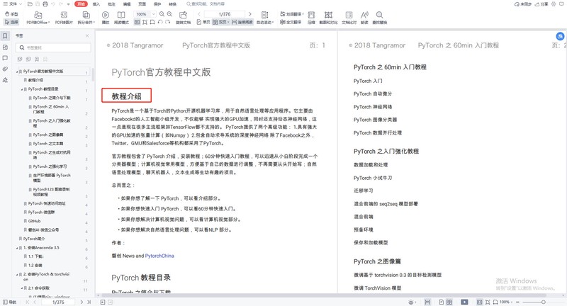
Task: Click the blue floating assistant icon
Action: pos(560,36)
